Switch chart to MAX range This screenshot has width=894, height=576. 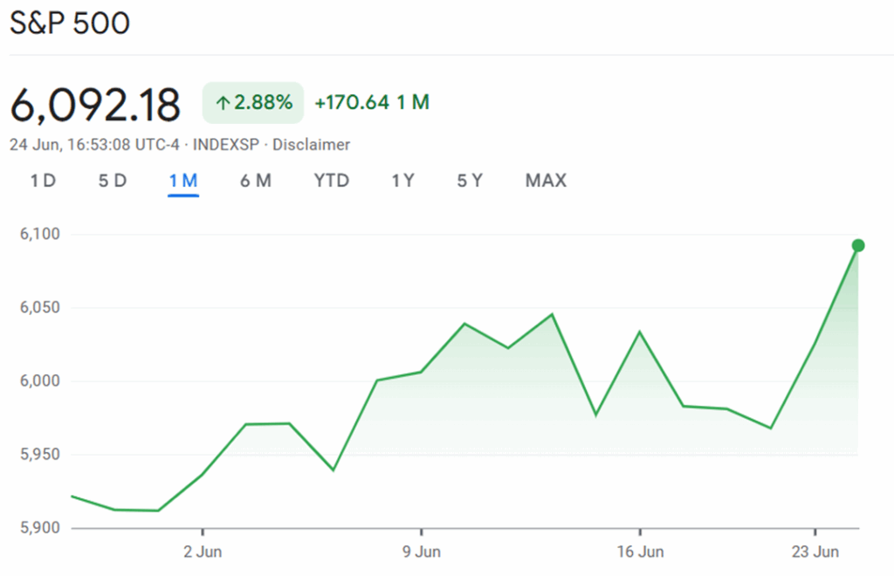pos(546,182)
